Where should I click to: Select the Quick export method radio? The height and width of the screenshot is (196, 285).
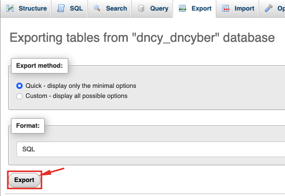(x=19, y=86)
